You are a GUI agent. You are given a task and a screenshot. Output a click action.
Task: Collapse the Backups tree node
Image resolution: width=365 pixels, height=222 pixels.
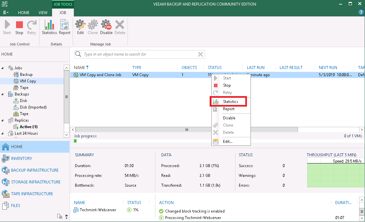click(3, 94)
